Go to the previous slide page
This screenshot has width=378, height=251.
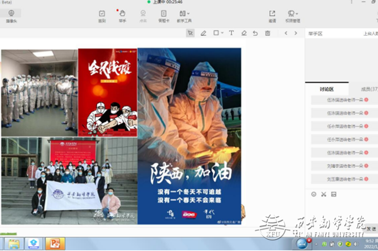[x=286, y=33]
